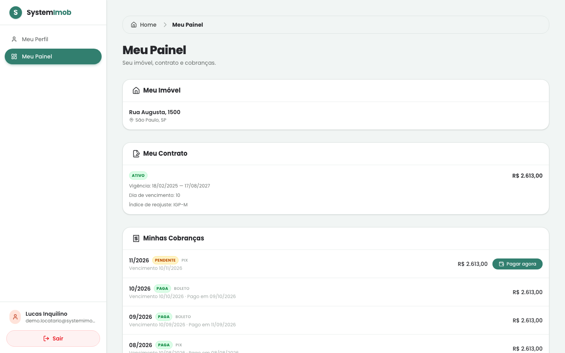
Task: Click the Lucas Inquilino user name
Action: click(46, 314)
